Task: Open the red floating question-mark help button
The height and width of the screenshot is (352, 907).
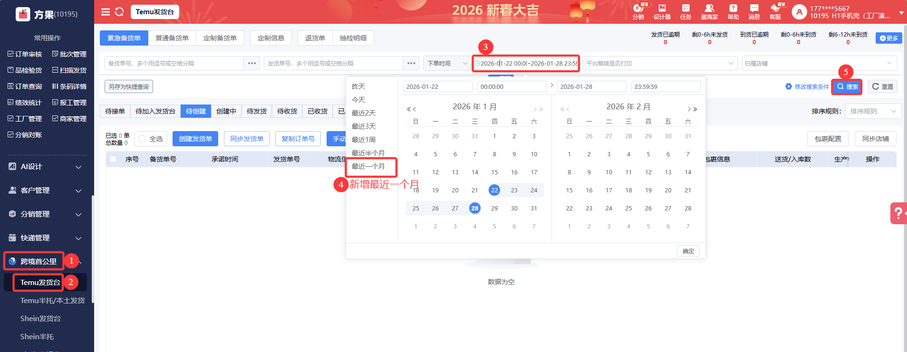Action: click(x=898, y=213)
